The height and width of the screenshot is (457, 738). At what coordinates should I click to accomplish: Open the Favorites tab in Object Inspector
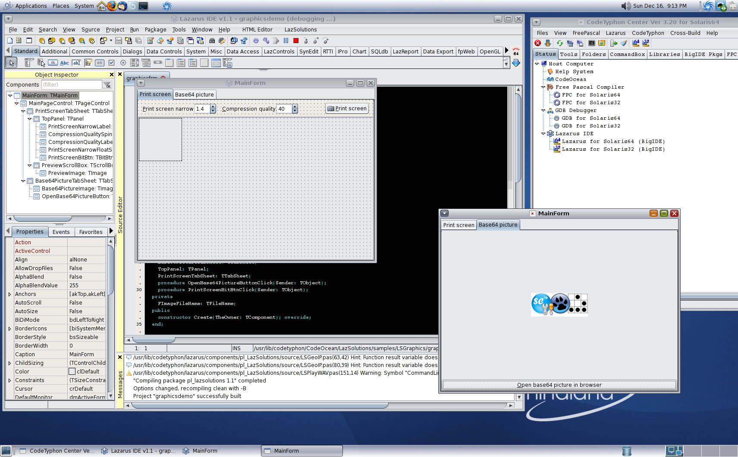tap(91, 232)
